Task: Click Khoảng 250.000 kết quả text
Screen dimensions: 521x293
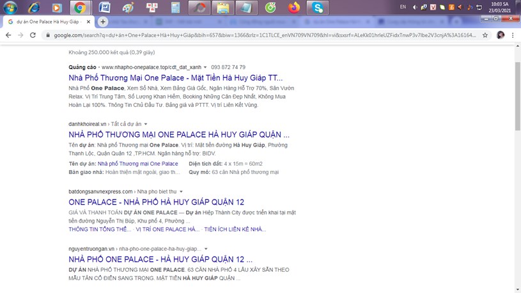Action: coord(112,52)
